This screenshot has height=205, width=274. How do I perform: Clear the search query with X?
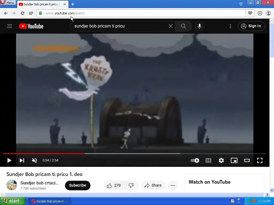click(171, 26)
